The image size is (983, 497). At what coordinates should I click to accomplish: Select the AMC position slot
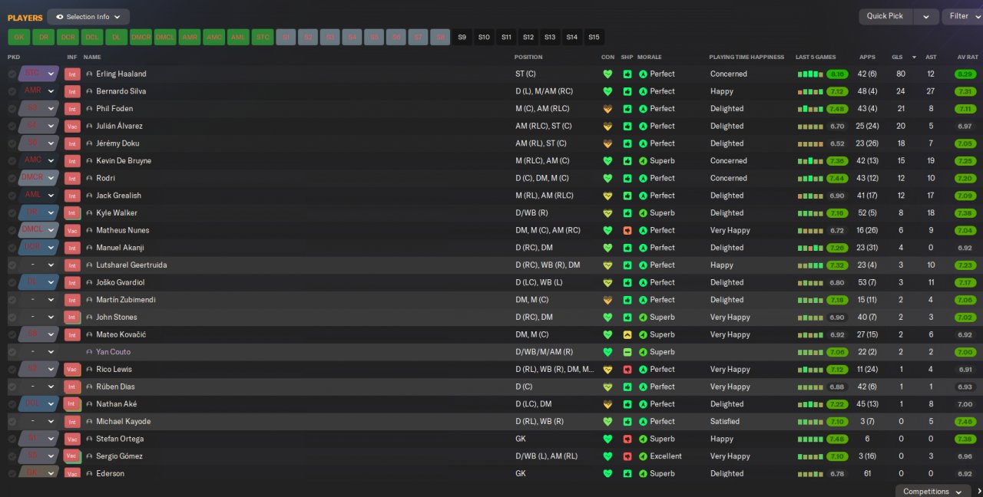point(214,37)
